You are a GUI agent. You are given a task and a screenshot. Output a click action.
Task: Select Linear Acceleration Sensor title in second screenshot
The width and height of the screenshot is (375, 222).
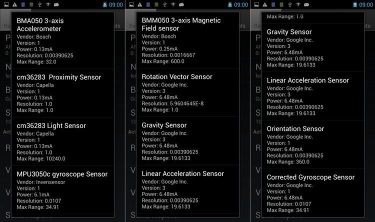pyautogui.click(x=182, y=173)
